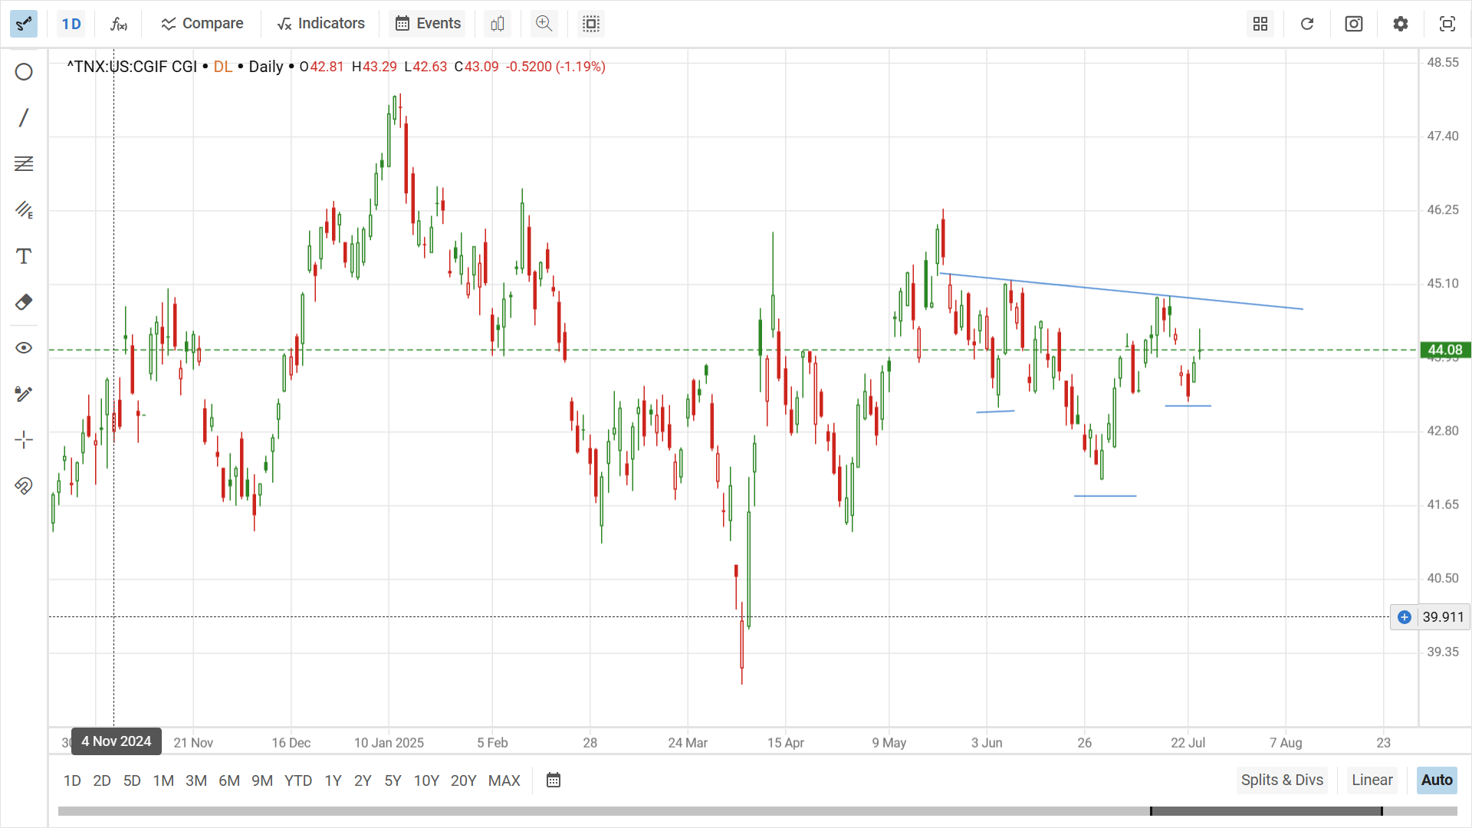Click the ^TNX:US:CGIF CGI symbol title
This screenshot has width=1472, height=828.
pos(132,67)
